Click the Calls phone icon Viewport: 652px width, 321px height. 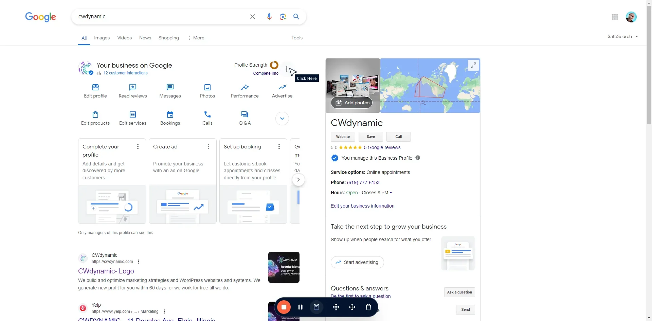click(207, 114)
